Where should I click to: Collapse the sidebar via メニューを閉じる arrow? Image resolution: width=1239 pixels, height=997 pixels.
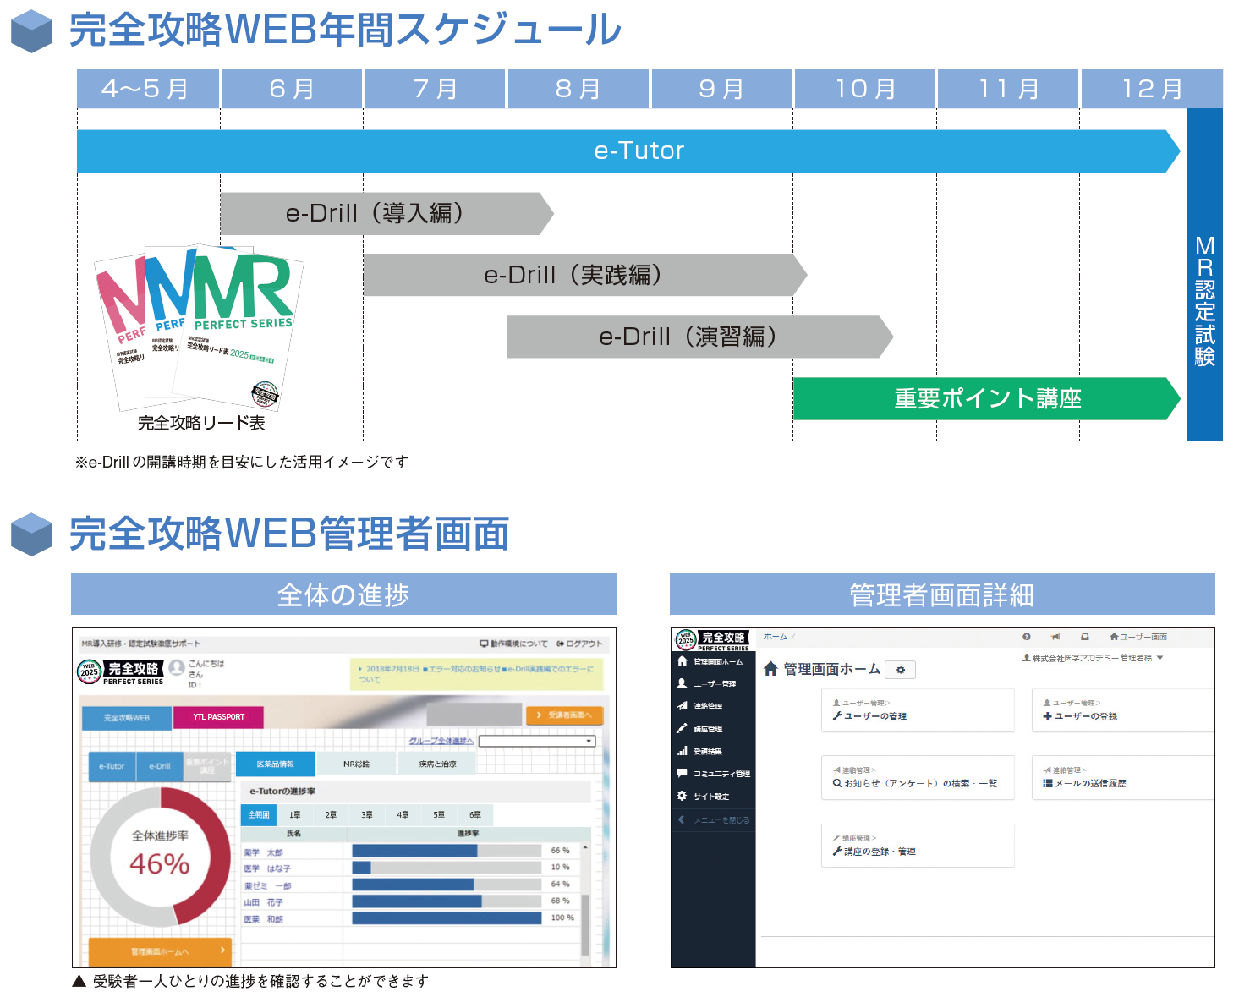(x=682, y=819)
